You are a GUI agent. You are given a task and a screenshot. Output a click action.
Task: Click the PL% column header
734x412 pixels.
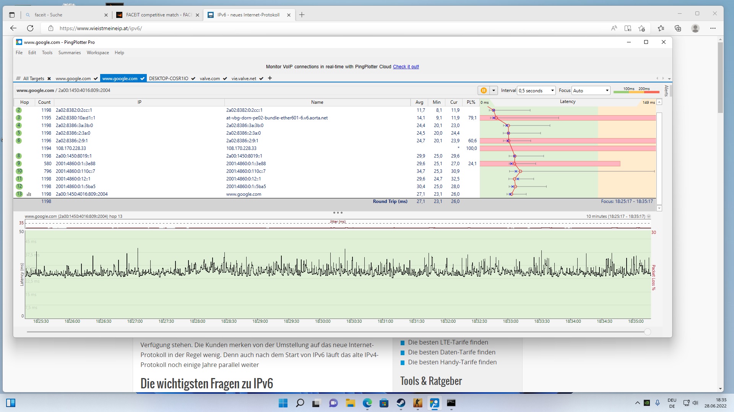pyautogui.click(x=471, y=102)
